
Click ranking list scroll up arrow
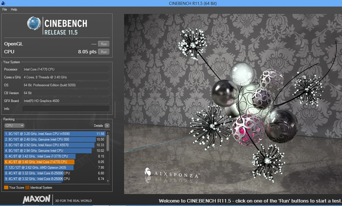point(108,133)
